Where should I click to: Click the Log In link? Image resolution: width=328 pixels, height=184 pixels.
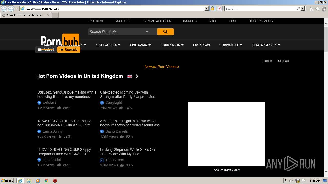pos(268,61)
